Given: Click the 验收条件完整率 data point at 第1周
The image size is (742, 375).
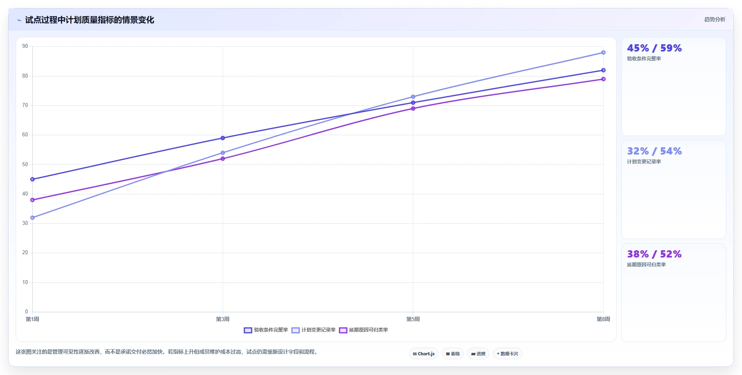Looking at the screenshot, I should (33, 179).
